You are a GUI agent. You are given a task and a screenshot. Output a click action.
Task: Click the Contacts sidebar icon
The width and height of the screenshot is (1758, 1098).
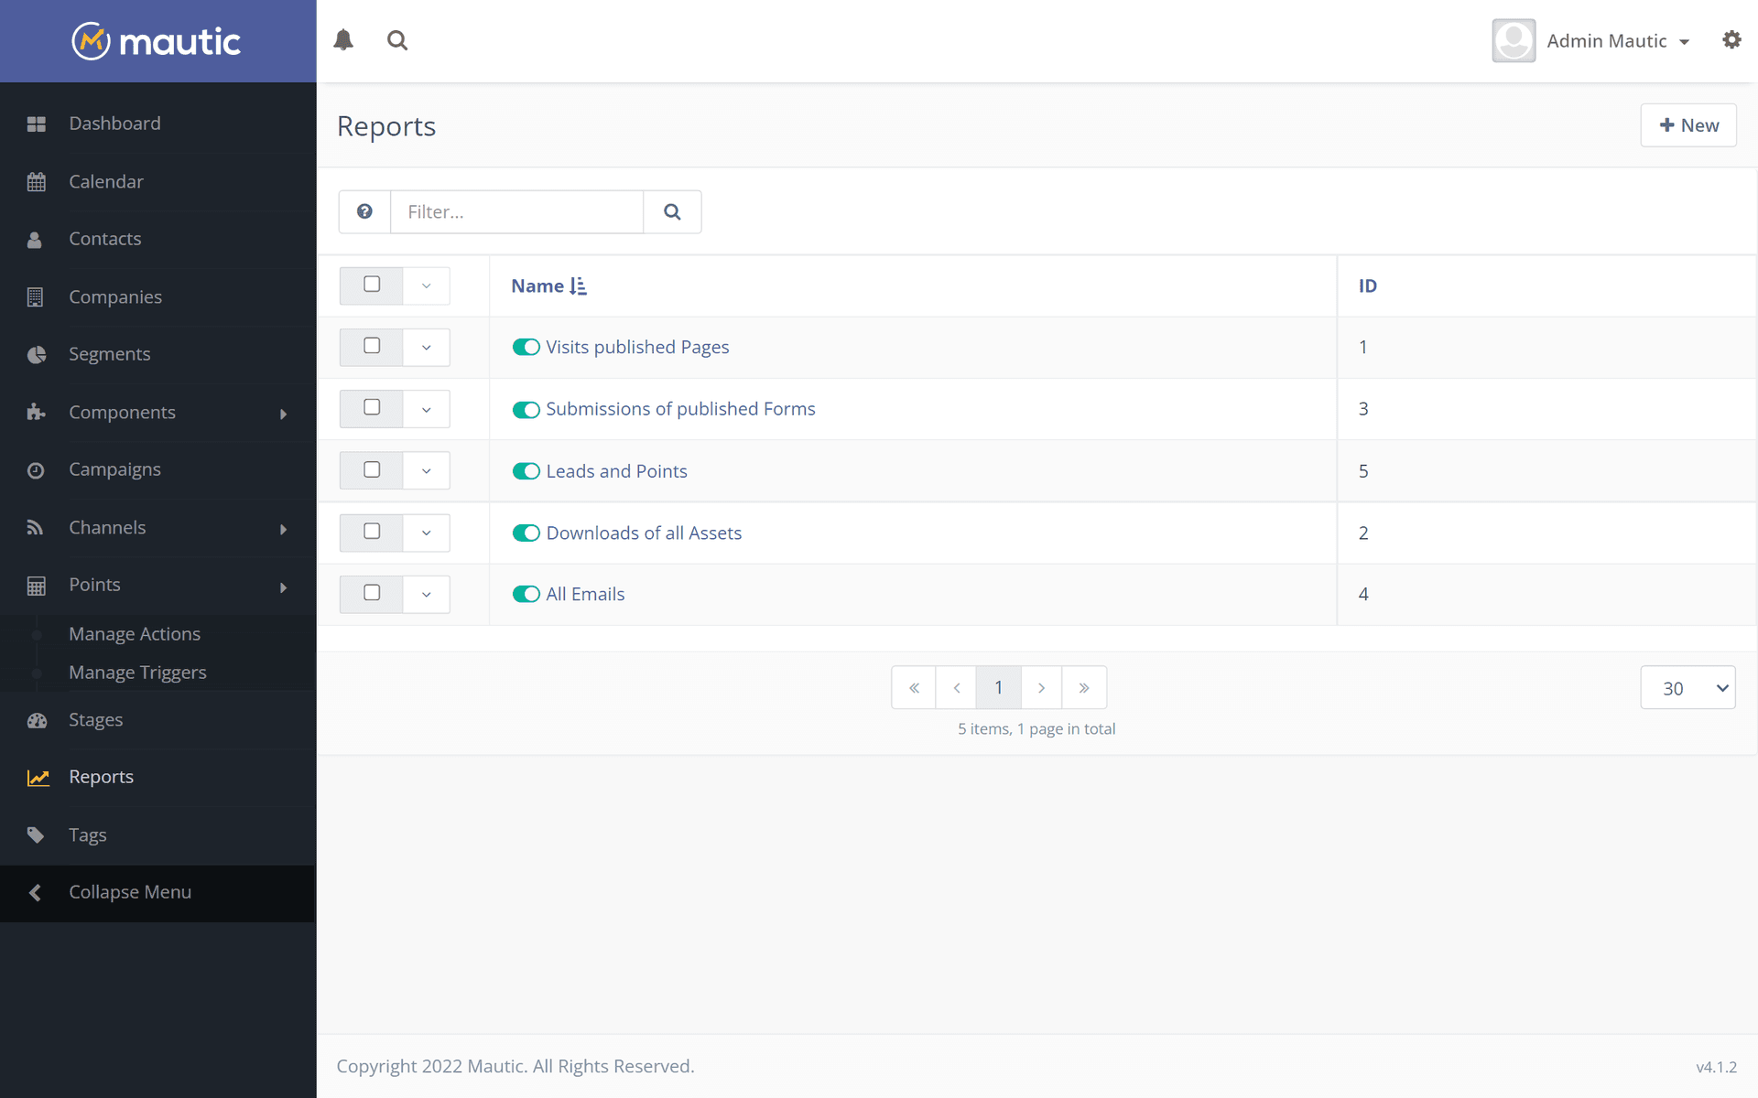pos(36,239)
